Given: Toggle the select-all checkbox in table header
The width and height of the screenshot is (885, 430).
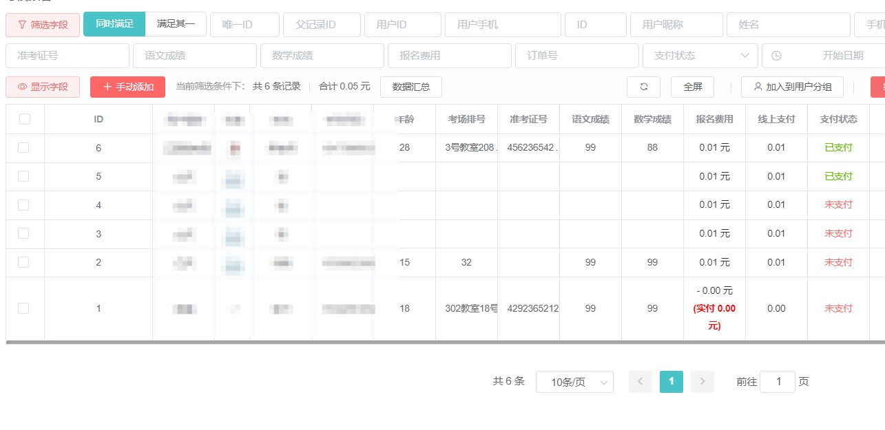Looking at the screenshot, I should 25,118.
